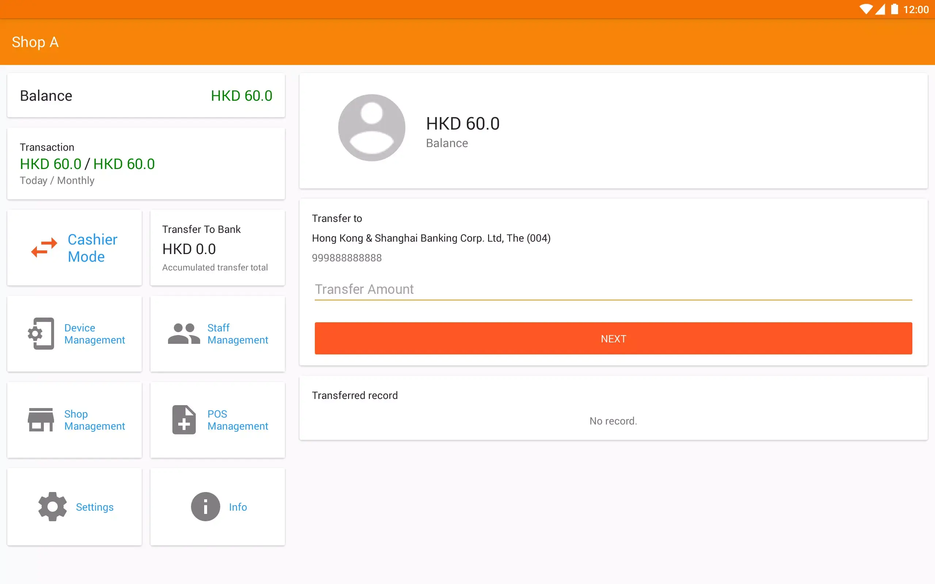Click the Wi-Fi status icon
935x584 pixels.
coord(866,9)
